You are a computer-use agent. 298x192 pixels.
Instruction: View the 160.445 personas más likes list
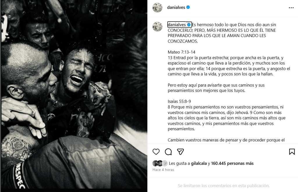(232, 163)
